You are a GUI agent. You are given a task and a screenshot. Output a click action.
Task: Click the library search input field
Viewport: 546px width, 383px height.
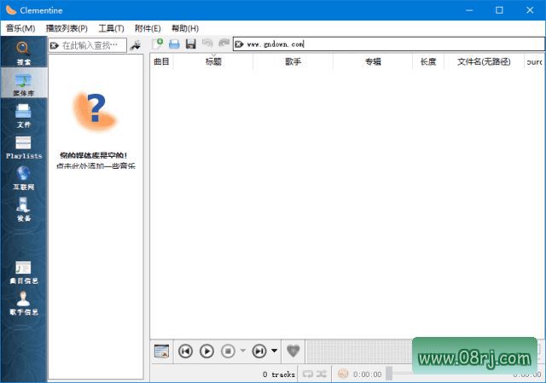87,45
